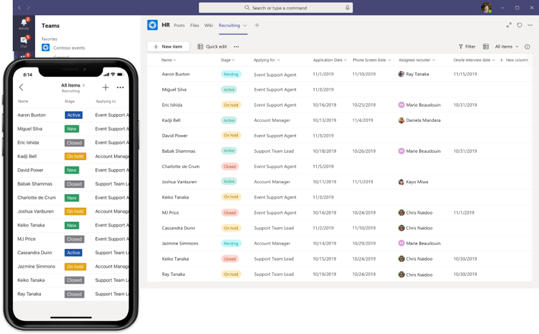The image size is (539, 334).
Task: Open Chat in the left rail
Action: click(24, 41)
